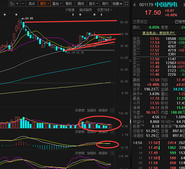Toggle fullscreen chart view icon
Image resolution: width=185 pixels, height=169 pixels.
126,3
